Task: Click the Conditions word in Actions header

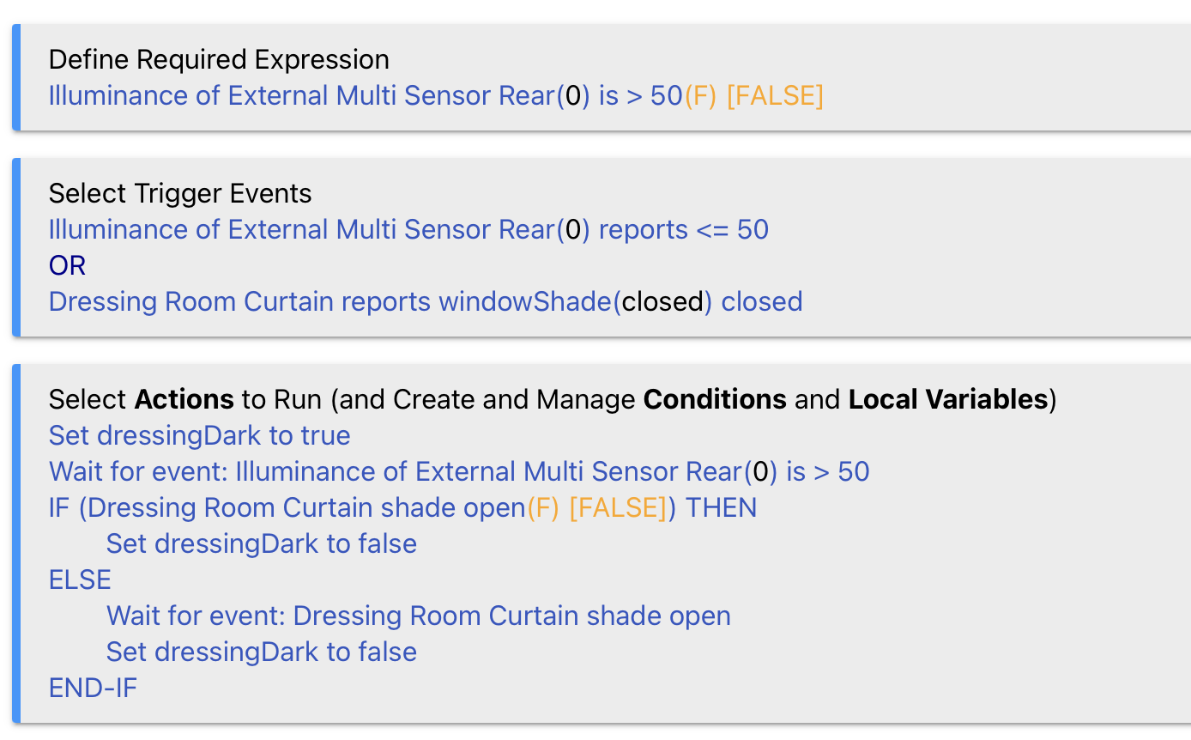Action: point(715,399)
